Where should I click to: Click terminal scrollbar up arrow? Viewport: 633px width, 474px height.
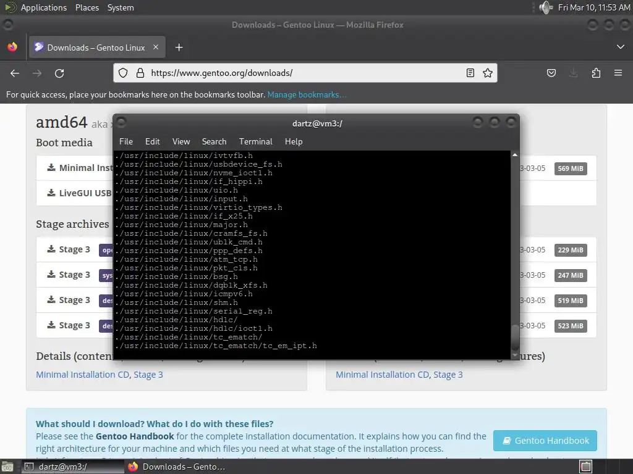tap(515, 155)
